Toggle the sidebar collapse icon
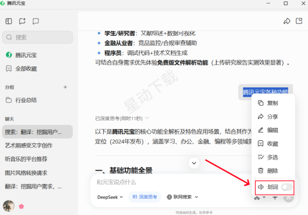This screenshot has width=308, height=215. click(x=8, y=21)
